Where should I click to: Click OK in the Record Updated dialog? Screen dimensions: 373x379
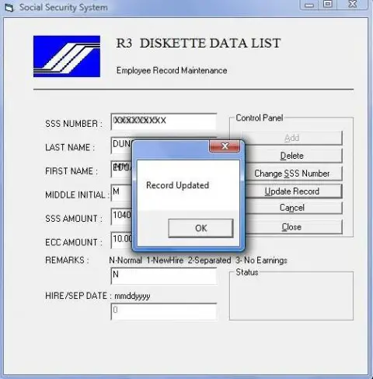click(x=200, y=228)
